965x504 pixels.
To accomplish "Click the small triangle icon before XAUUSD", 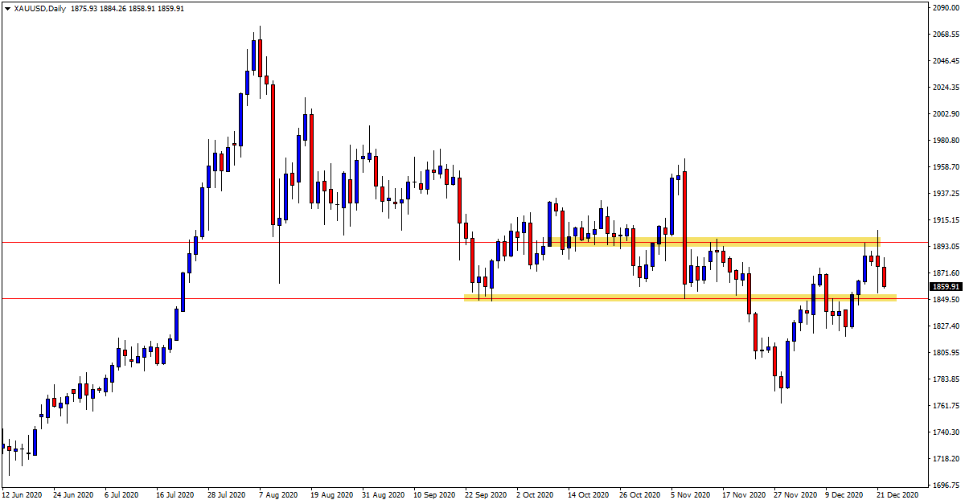I will 7,9.
